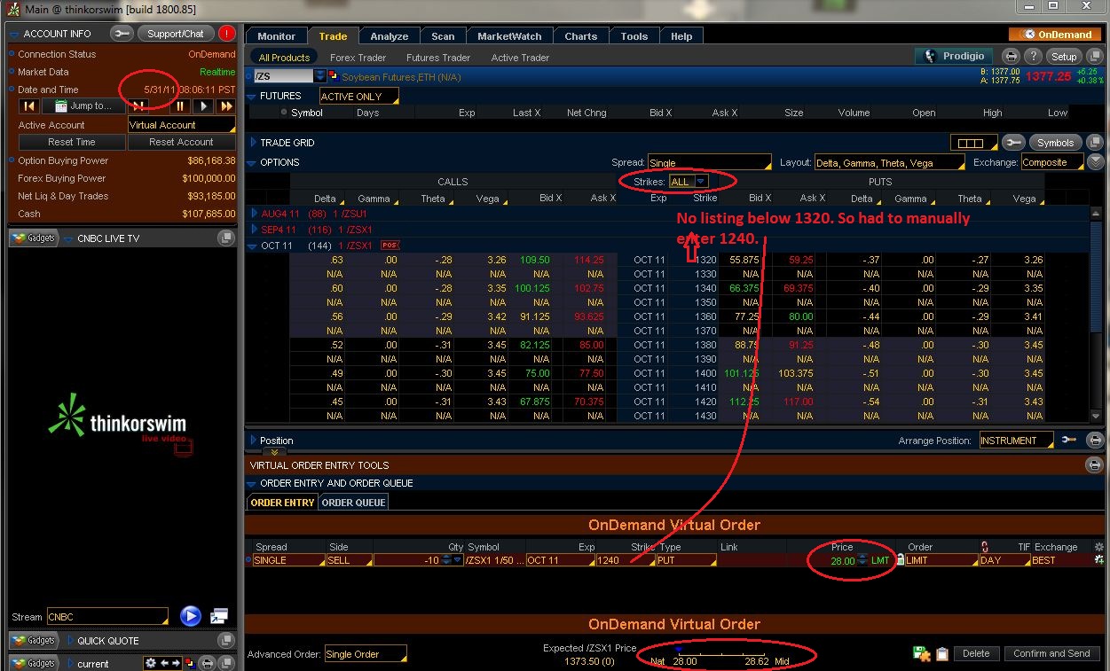Image resolution: width=1110 pixels, height=671 pixels.
Task: Open CNBC LIVE TV gadget dropdown arrow
Action: 69,238
